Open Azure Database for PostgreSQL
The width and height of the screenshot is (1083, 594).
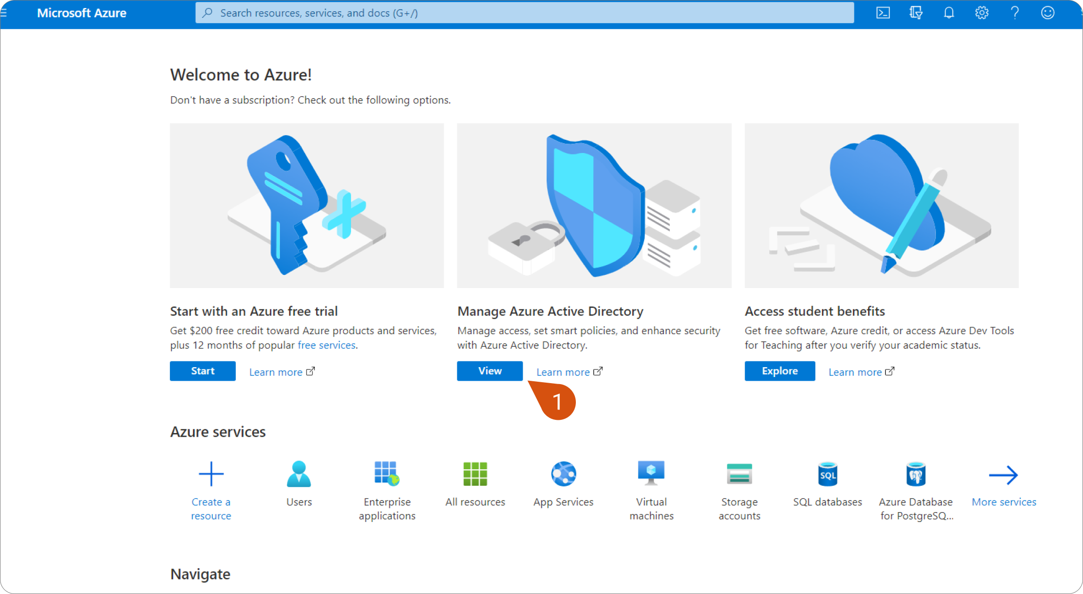[x=916, y=474]
